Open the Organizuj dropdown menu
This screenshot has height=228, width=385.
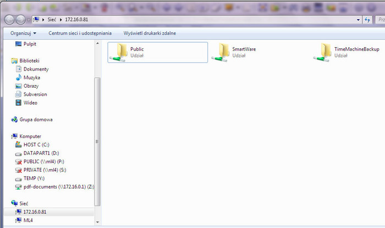pos(22,33)
